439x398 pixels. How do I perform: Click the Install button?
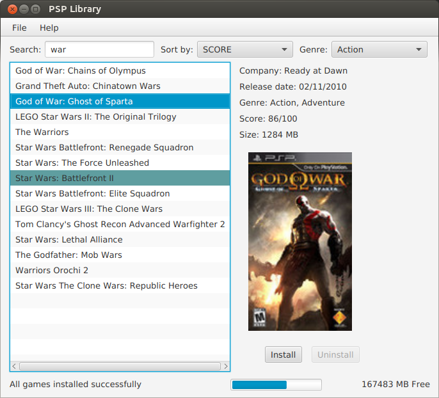point(283,354)
